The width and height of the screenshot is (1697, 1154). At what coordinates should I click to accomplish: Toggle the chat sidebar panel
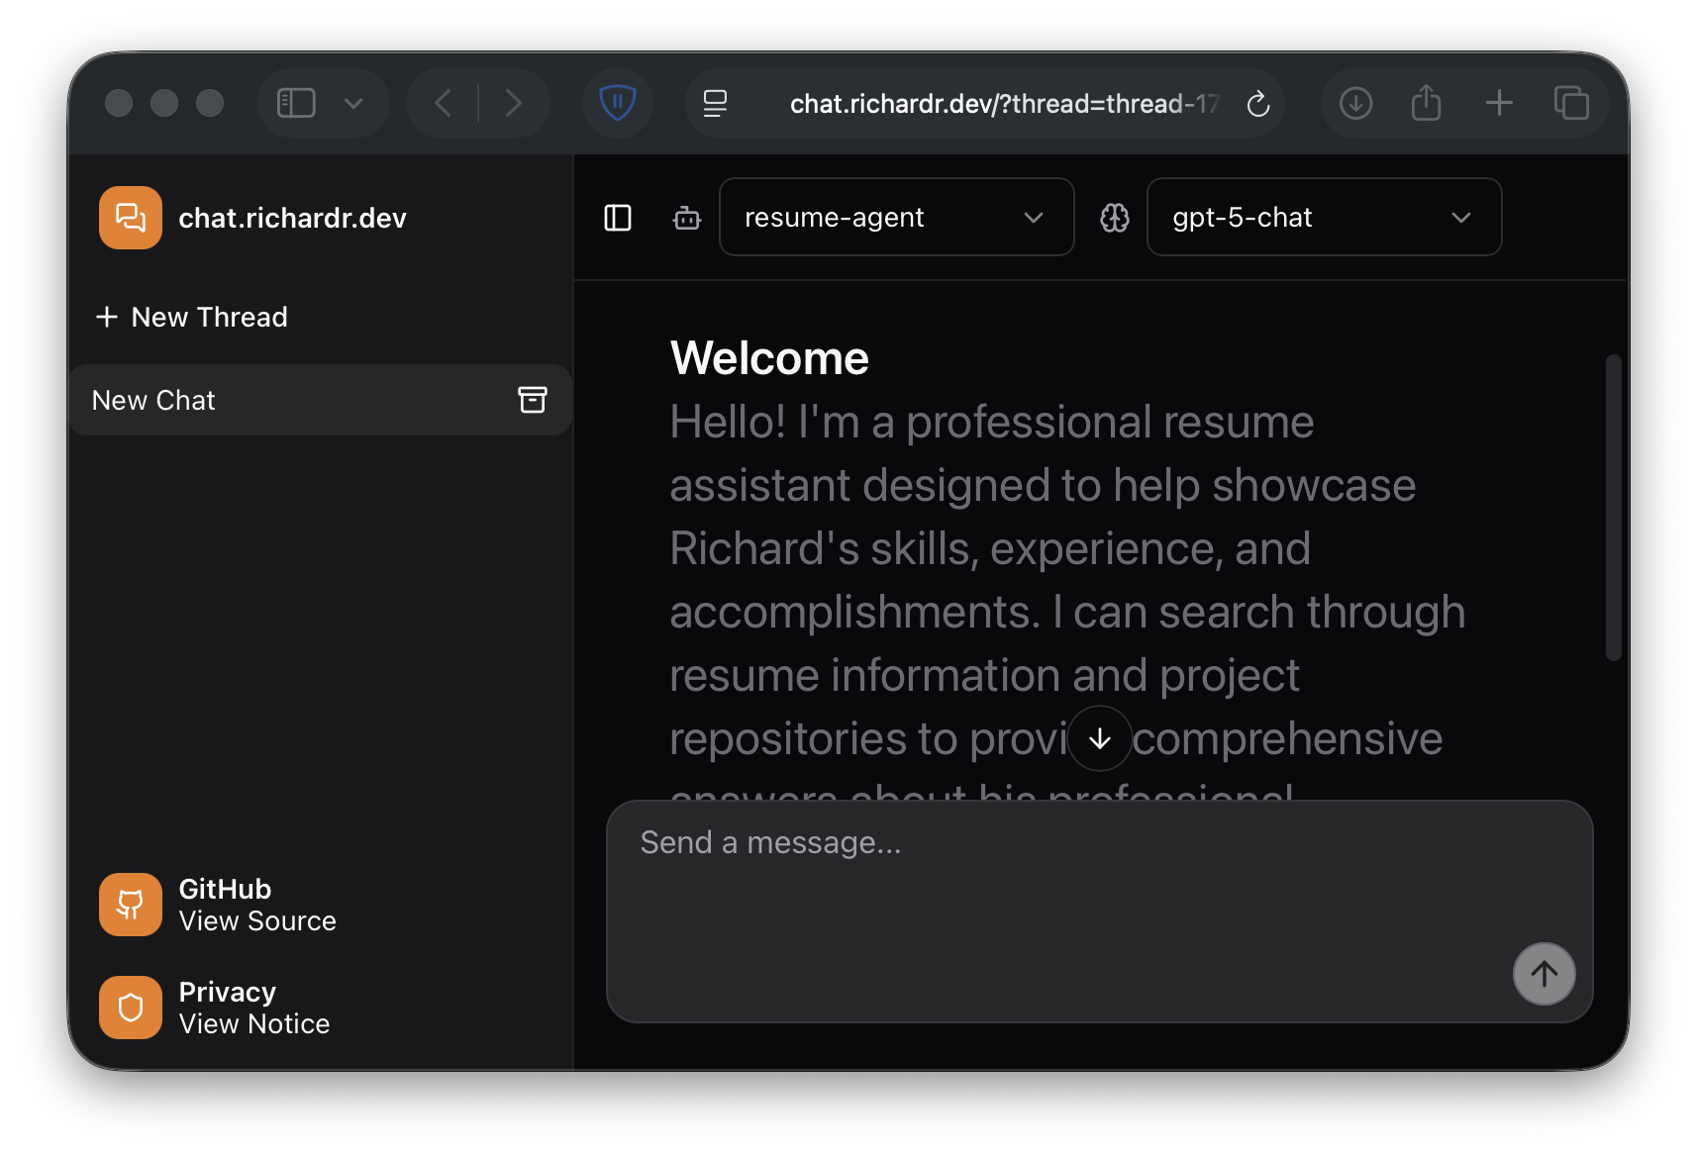click(x=618, y=218)
